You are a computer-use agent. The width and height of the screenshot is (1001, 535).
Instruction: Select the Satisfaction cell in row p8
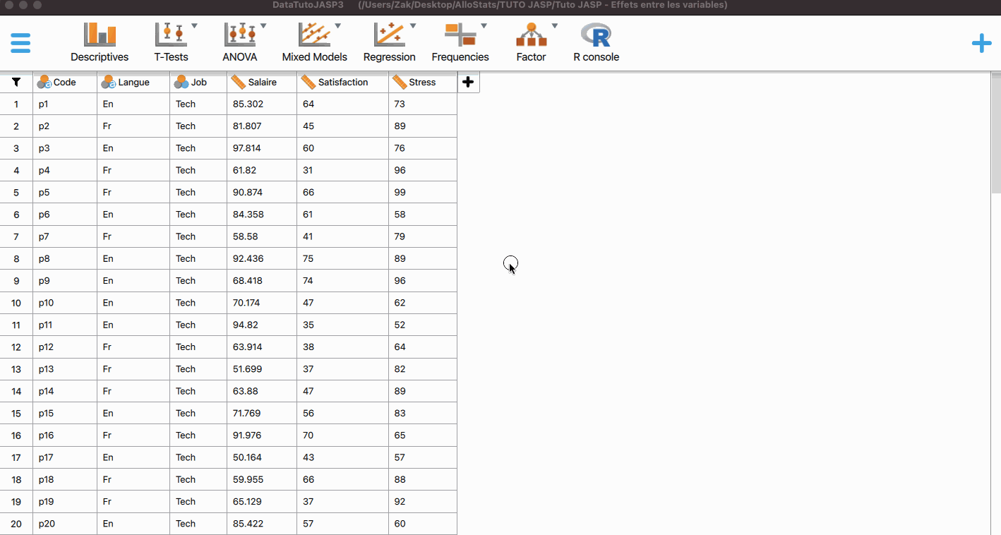pyautogui.click(x=343, y=258)
